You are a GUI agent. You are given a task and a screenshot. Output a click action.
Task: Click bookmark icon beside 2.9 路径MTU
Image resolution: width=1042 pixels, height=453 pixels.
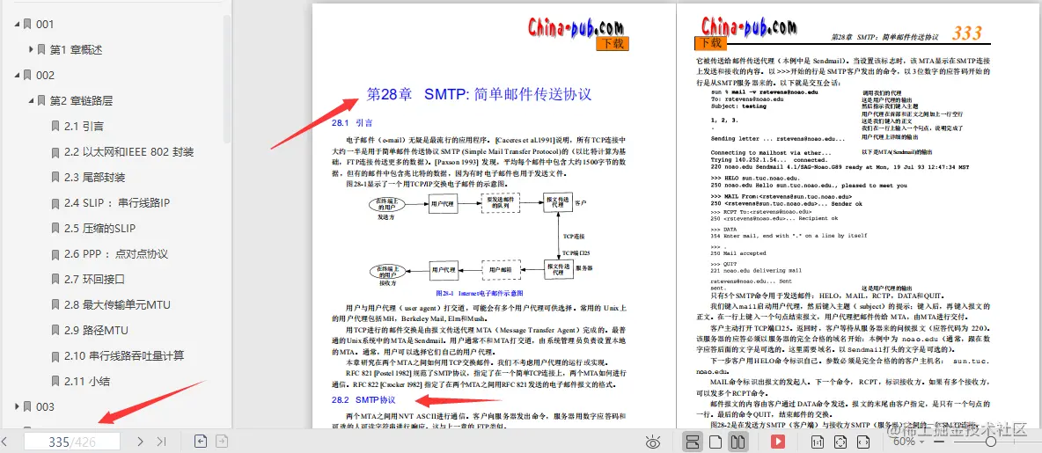(55, 330)
